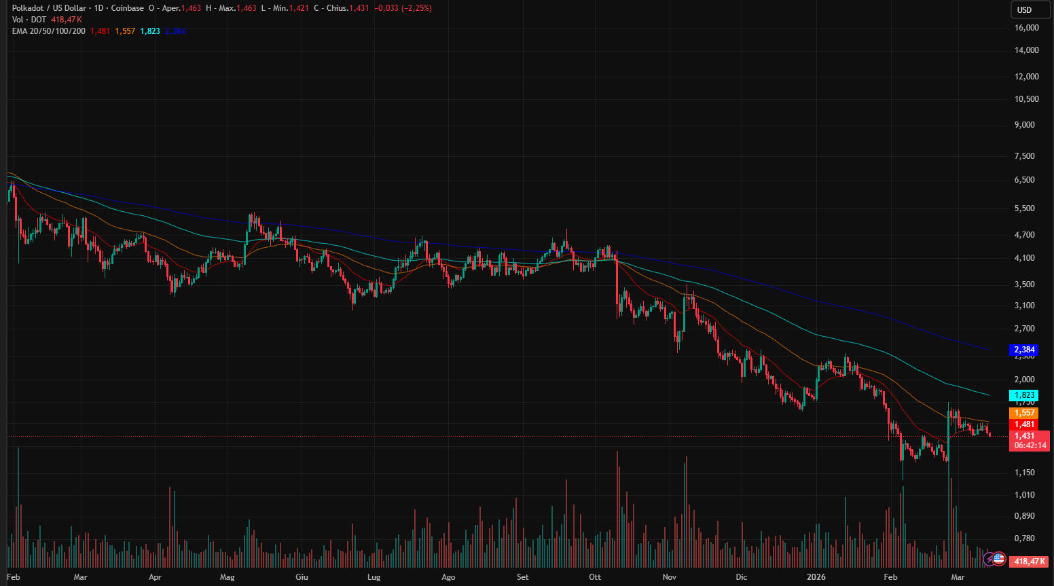Click the cyan 1,823 price scale label
The height and width of the screenshot is (586, 1054).
click(1024, 395)
